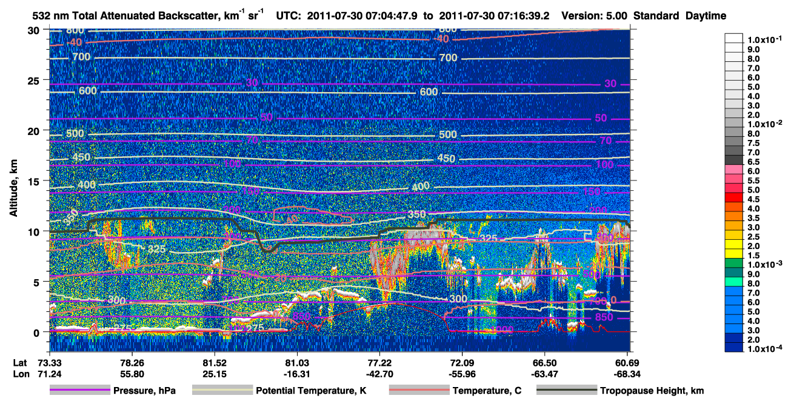Select the 'Pressure, hPa' legend label
Viewport: 788px width, 404px height.
[x=144, y=391]
